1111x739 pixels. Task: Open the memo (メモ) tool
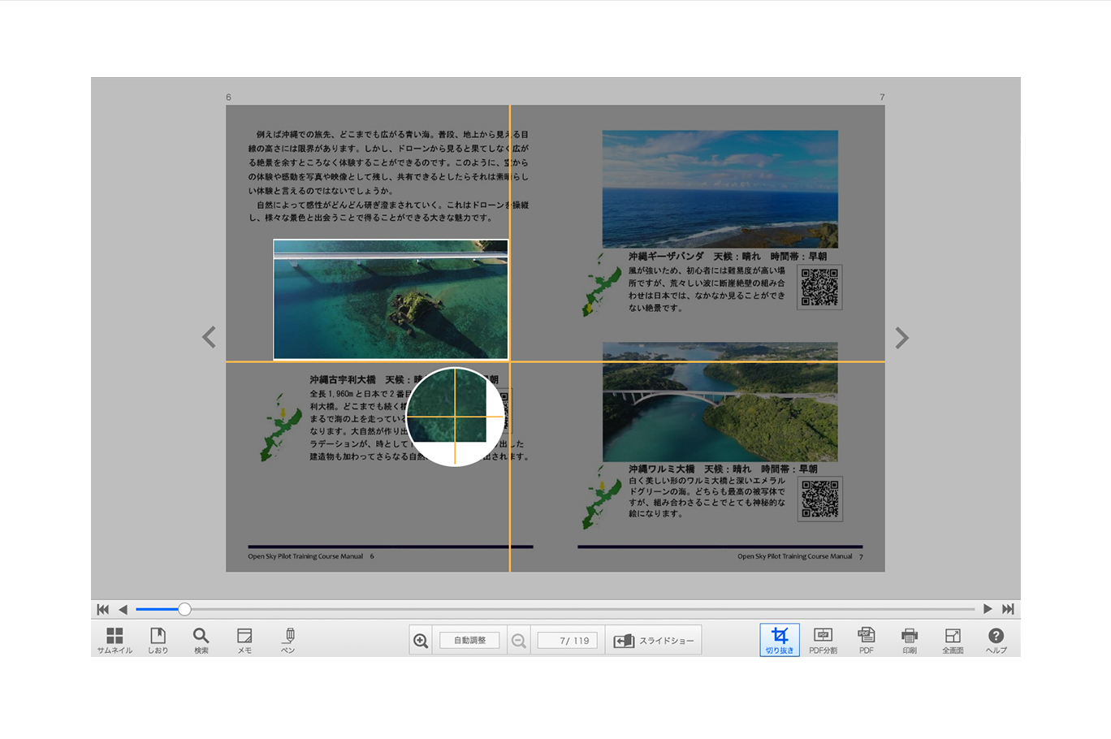(x=244, y=639)
